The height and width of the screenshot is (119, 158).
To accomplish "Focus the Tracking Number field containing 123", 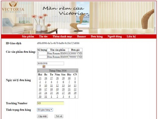I will (x=50, y=103).
